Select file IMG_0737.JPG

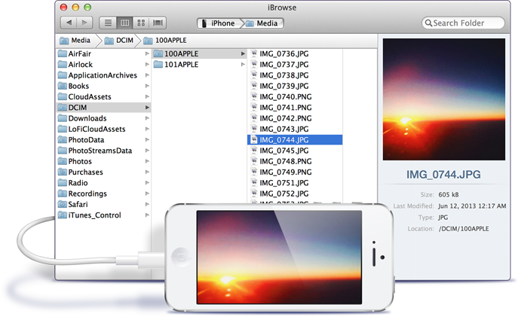(295, 64)
